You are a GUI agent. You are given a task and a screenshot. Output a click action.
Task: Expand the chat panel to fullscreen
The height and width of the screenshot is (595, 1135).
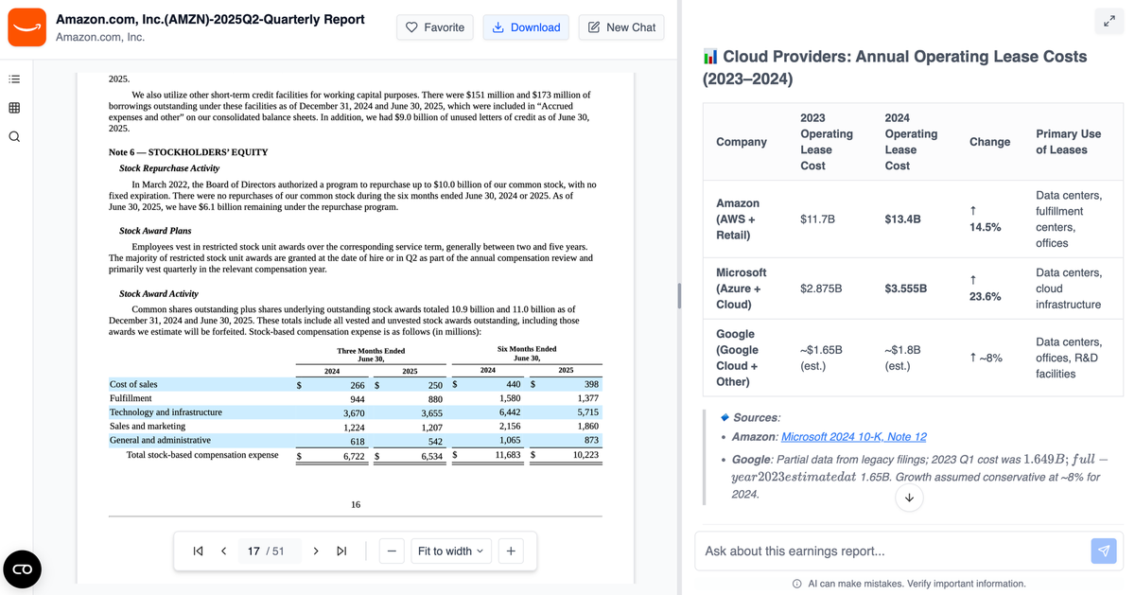click(1109, 21)
